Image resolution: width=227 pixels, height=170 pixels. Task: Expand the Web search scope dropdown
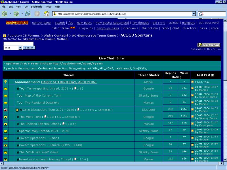(x=20, y=48)
